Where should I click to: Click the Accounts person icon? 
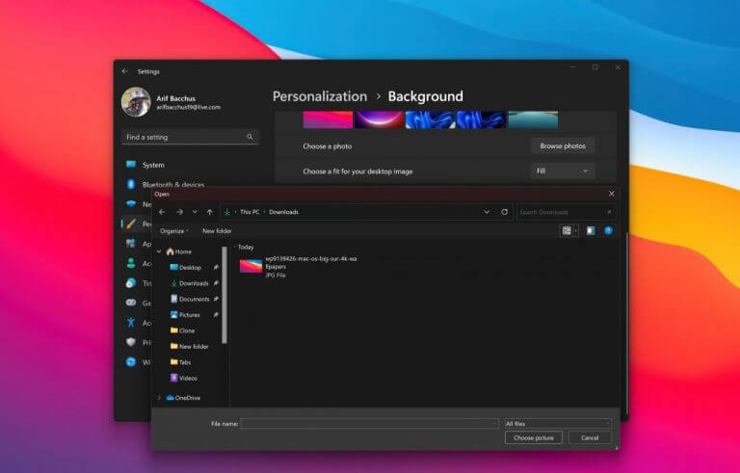pos(131,263)
